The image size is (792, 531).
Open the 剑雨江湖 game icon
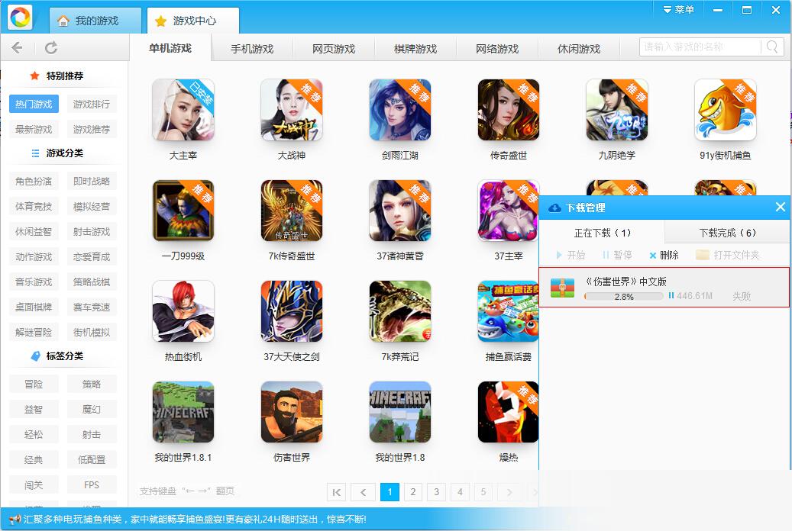click(400, 110)
